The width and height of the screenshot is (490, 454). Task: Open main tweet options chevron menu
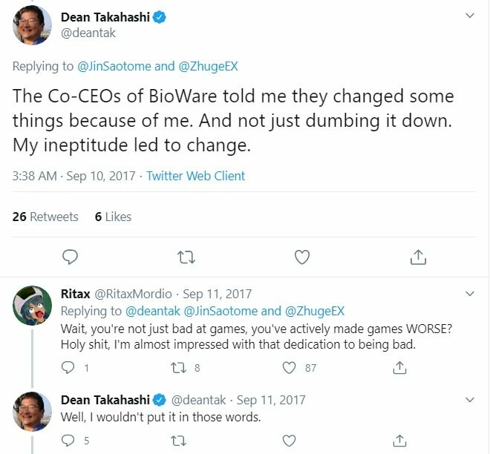[469, 15]
